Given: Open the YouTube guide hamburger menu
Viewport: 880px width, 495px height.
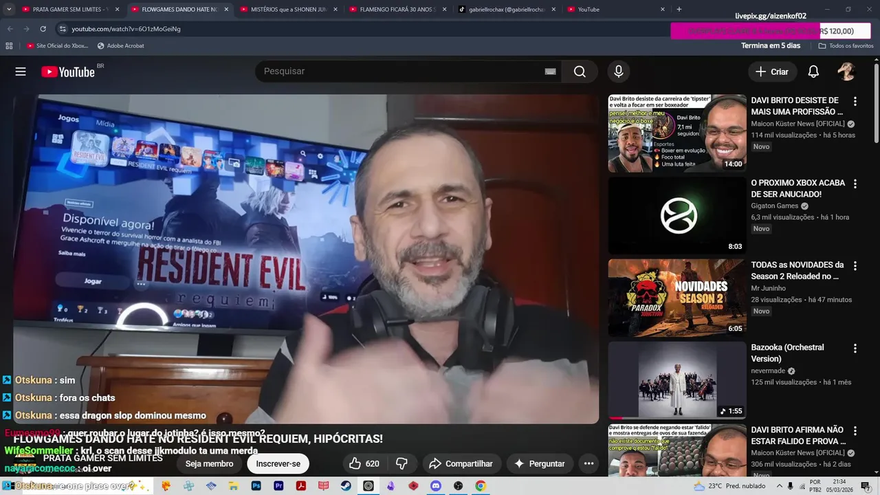Looking at the screenshot, I should point(21,71).
